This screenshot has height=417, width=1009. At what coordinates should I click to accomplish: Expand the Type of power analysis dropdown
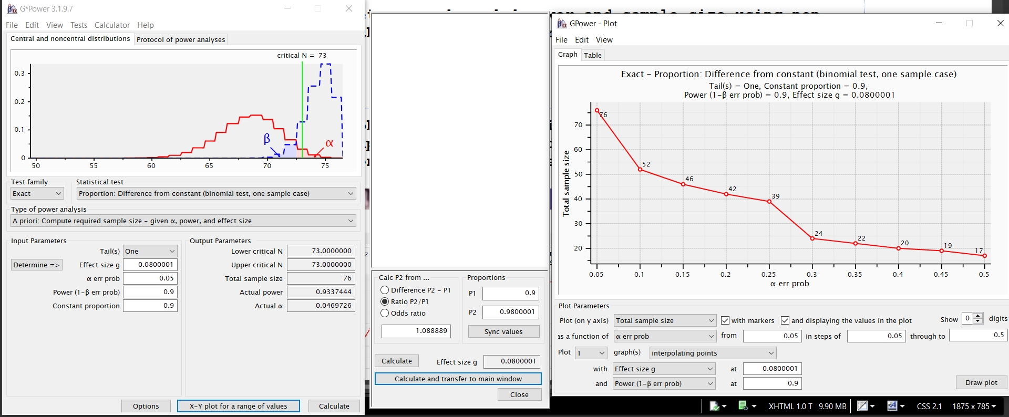(183, 221)
